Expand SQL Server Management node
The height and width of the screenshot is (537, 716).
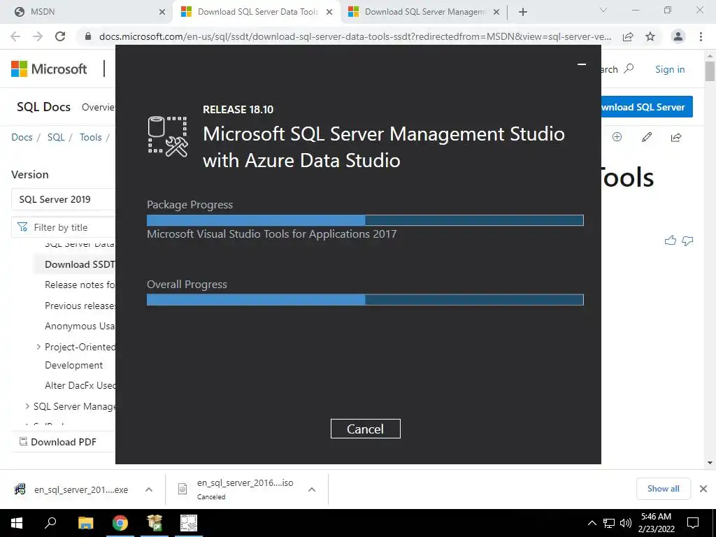click(x=27, y=406)
